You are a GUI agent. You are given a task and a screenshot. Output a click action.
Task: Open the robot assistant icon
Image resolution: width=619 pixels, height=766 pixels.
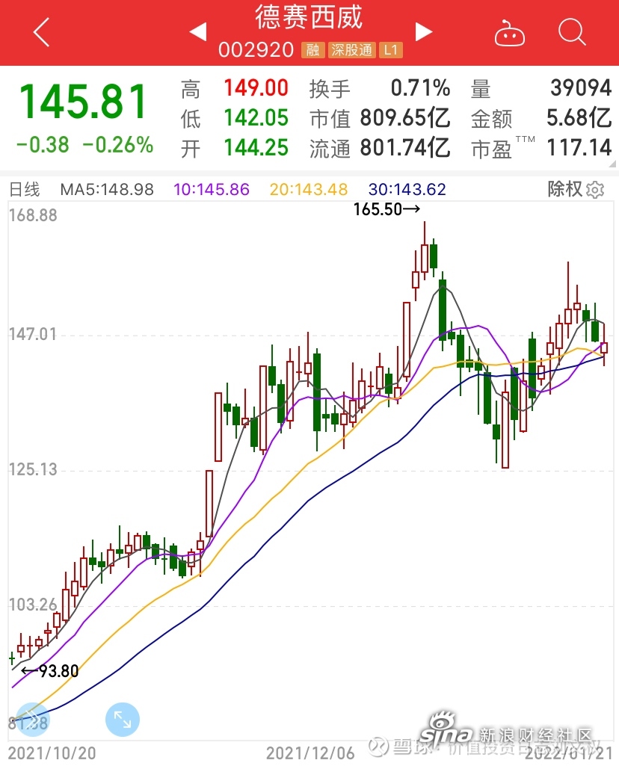(510, 33)
